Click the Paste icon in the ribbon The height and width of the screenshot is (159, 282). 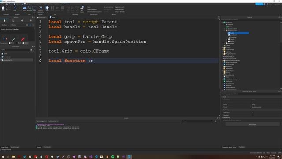click(3, 8)
